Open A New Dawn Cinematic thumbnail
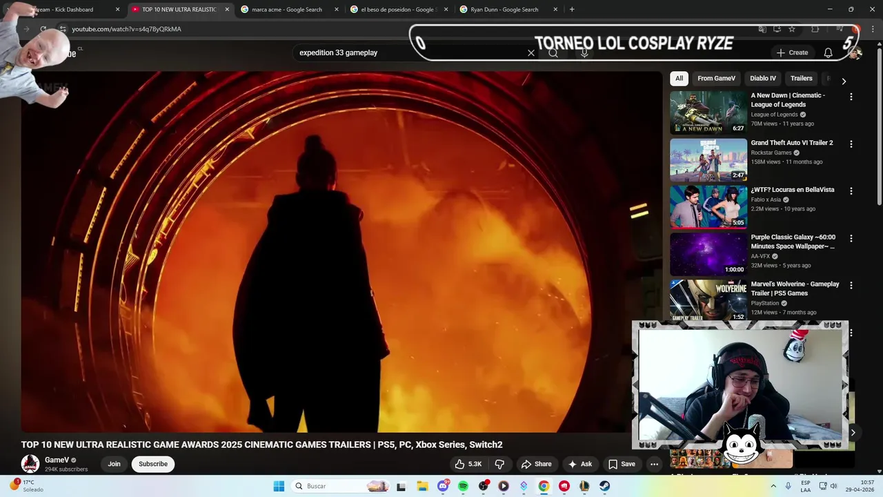 [708, 113]
